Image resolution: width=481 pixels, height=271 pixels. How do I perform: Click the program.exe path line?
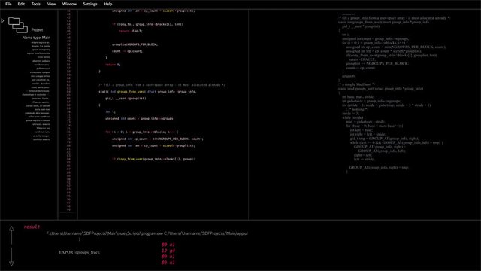point(147,233)
